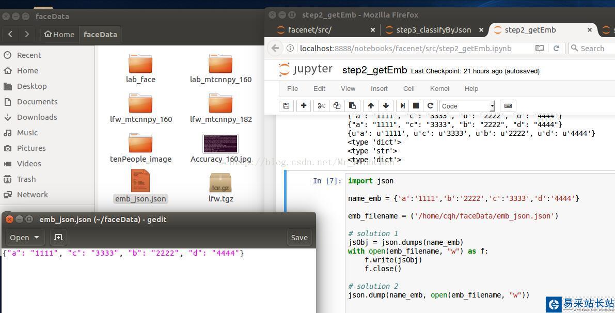The height and width of the screenshot is (313, 615).
Task: Close the facenet/src/ tab
Action: (x=373, y=30)
